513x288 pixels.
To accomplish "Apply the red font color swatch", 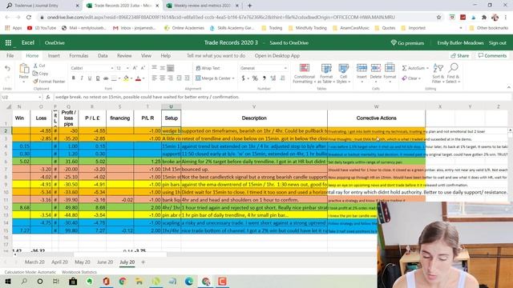I will tap(138, 78).
